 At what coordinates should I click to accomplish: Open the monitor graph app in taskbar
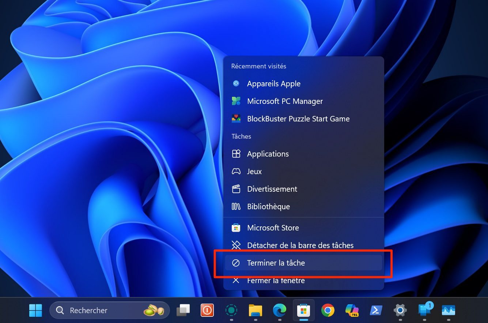[x=449, y=310]
